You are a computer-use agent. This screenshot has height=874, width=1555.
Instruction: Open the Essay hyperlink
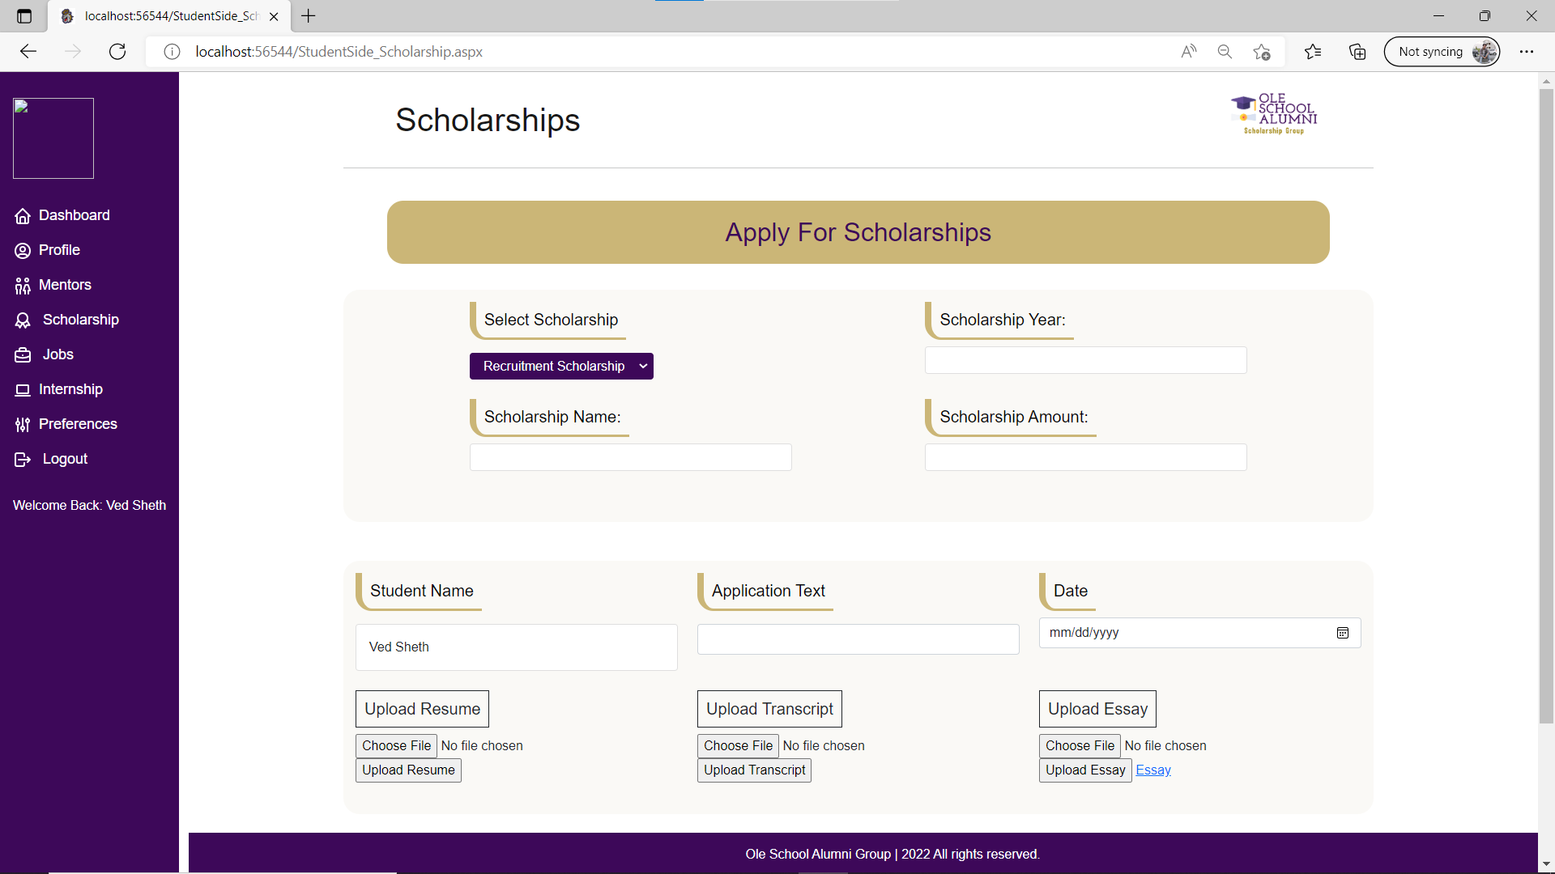click(x=1152, y=770)
